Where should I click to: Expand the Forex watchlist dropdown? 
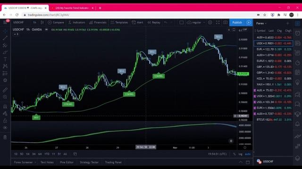[261, 23]
